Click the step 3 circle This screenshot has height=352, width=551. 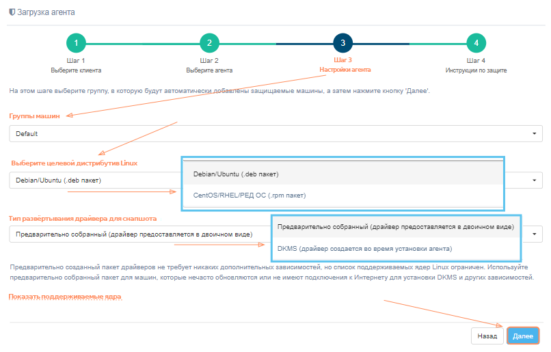click(x=342, y=43)
